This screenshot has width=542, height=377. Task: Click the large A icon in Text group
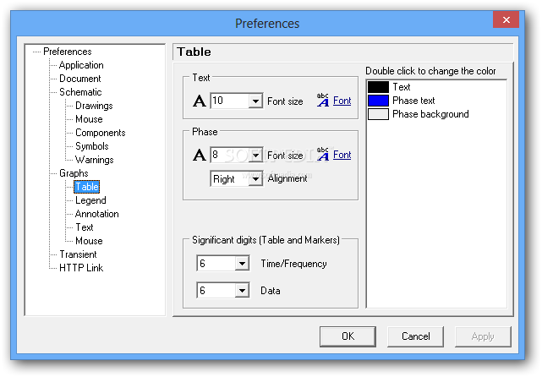tap(200, 101)
